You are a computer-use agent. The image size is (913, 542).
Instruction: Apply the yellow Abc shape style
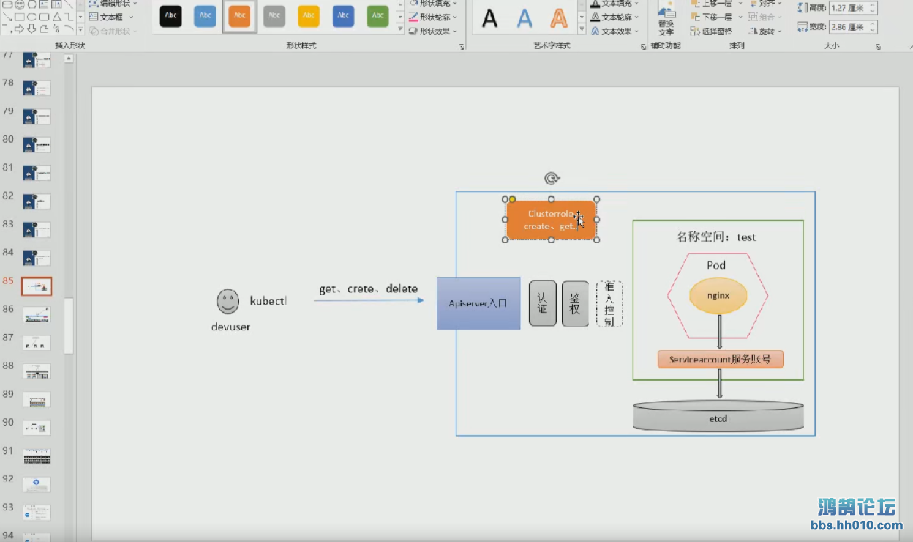pos(309,16)
